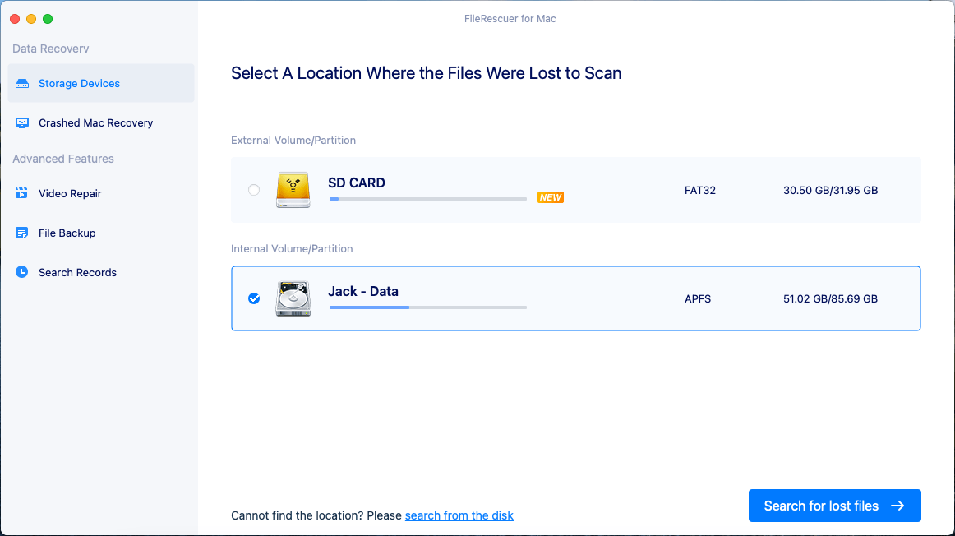
Task: Open the Storage Devices section
Action: pyautogui.click(x=78, y=83)
